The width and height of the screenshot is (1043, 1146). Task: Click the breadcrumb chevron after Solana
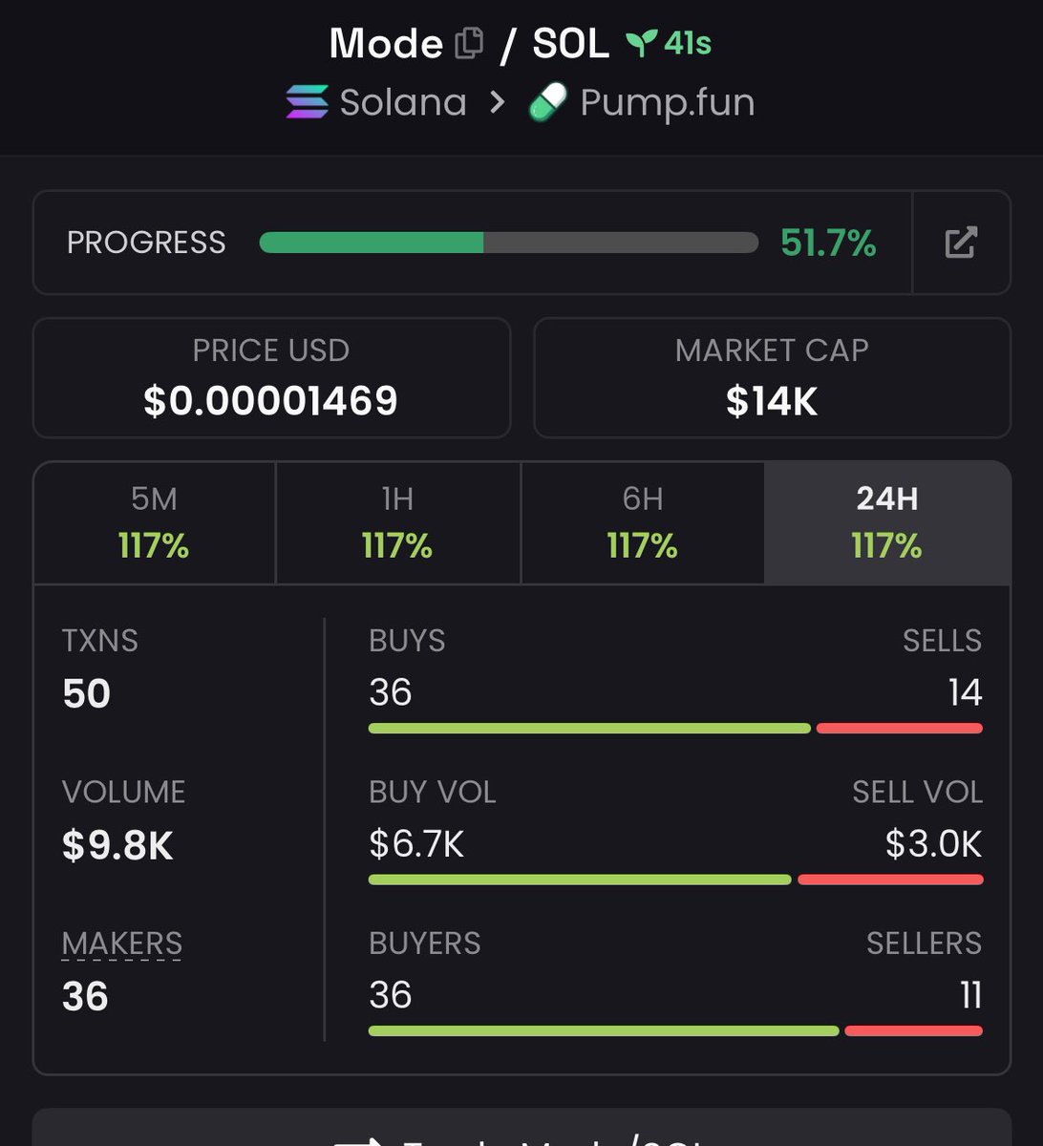pos(497,102)
